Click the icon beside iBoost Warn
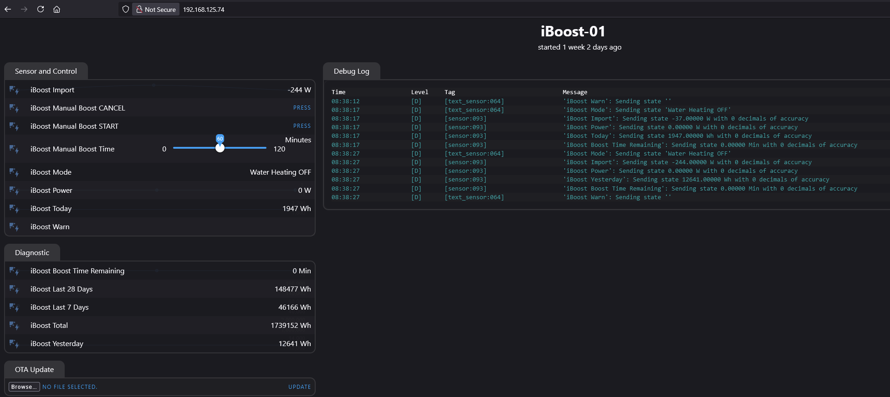Viewport: 890px width, 397px height. pyautogui.click(x=14, y=227)
